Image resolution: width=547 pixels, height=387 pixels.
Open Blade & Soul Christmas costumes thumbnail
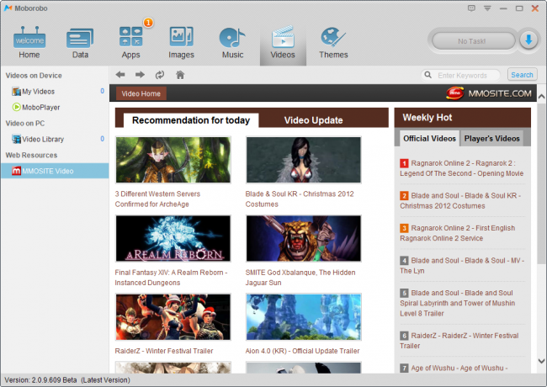tap(304, 160)
